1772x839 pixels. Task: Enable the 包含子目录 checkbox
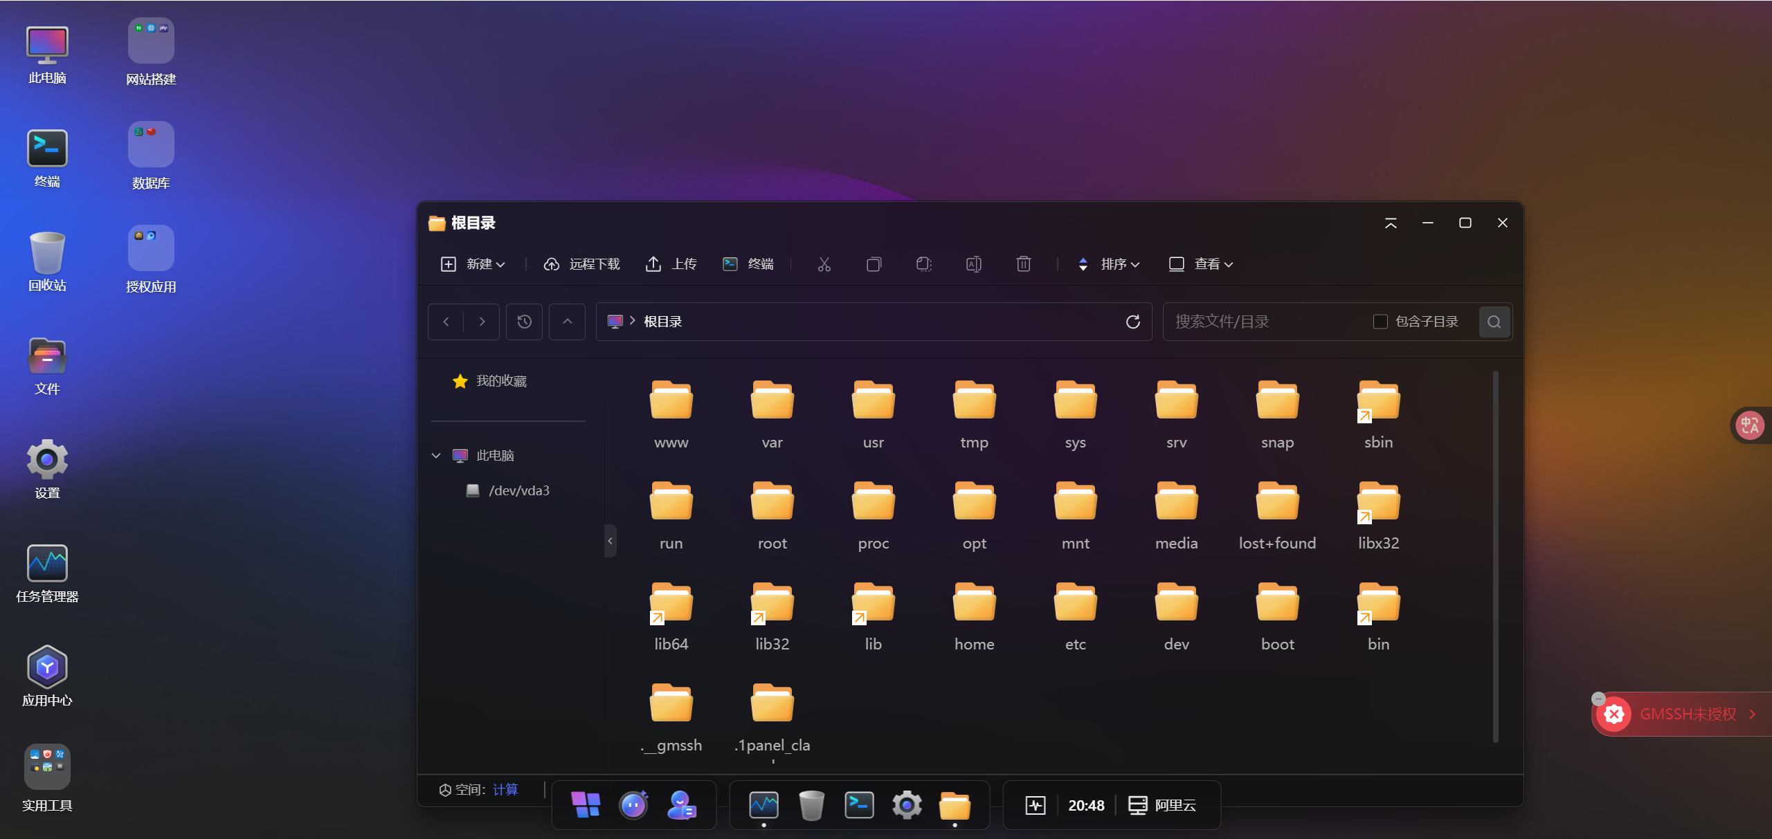tap(1380, 322)
